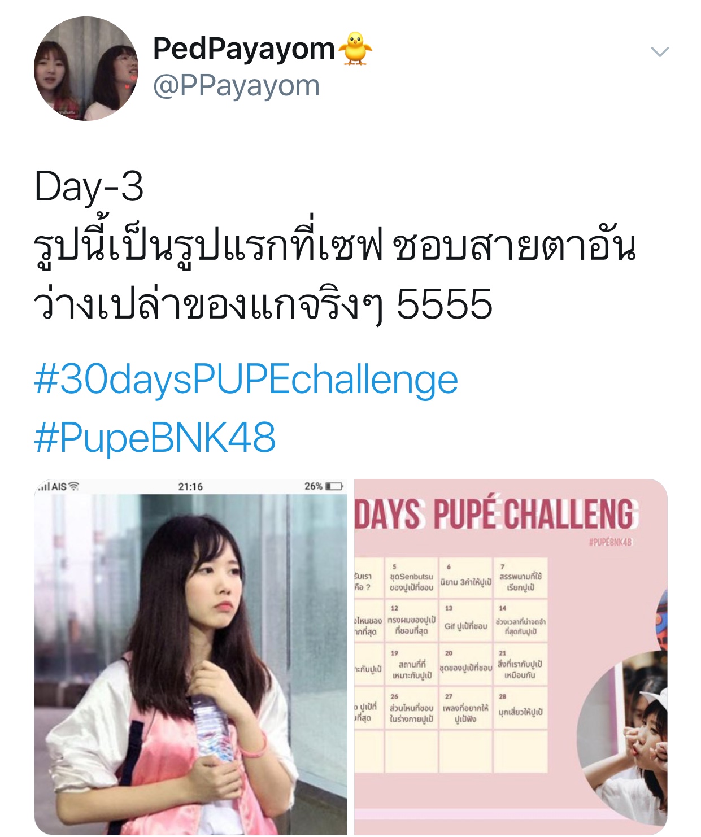Click the #PUPÉBNK48 tag inside the image
The height and width of the screenshot is (837, 701).
[610, 542]
